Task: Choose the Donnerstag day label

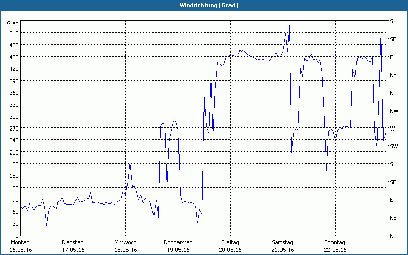Action: click(x=178, y=242)
